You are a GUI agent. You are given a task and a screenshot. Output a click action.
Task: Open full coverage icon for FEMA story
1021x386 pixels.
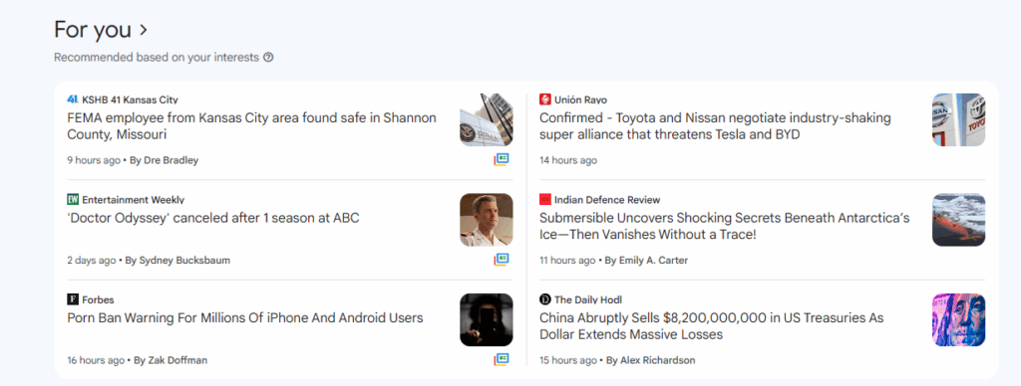[501, 159]
